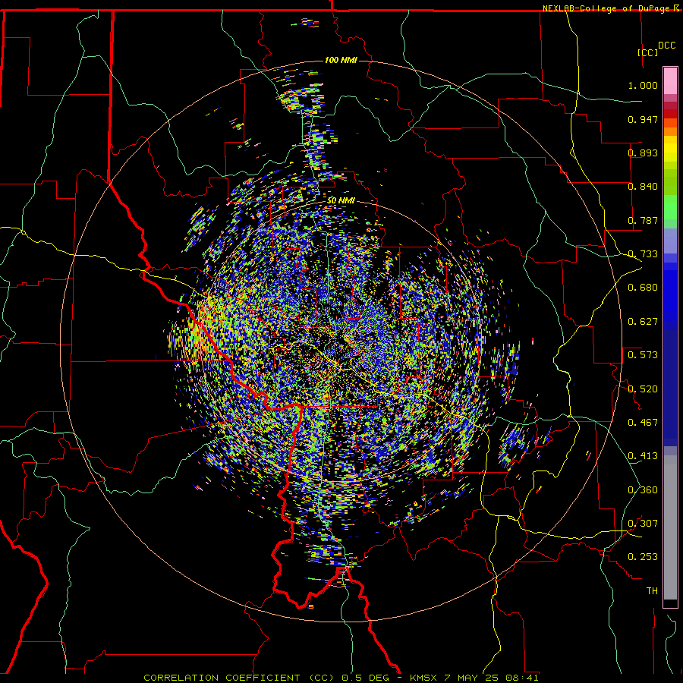Click the 0.627 scale value
This screenshot has height=683, width=683.
643,322
